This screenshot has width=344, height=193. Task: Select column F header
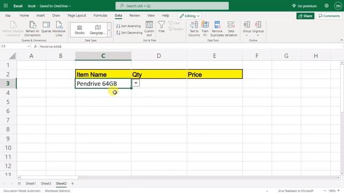pos(257,56)
